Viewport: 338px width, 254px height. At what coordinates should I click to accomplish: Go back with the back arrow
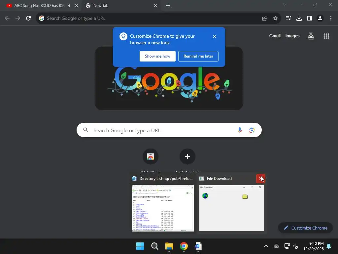point(7,18)
